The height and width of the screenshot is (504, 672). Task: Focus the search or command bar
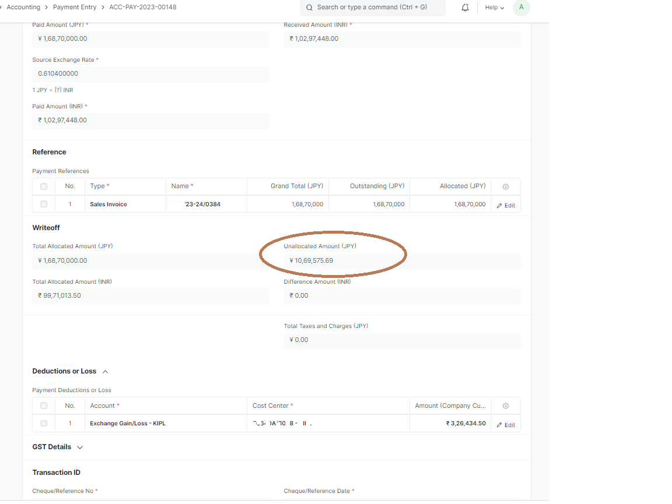click(372, 7)
